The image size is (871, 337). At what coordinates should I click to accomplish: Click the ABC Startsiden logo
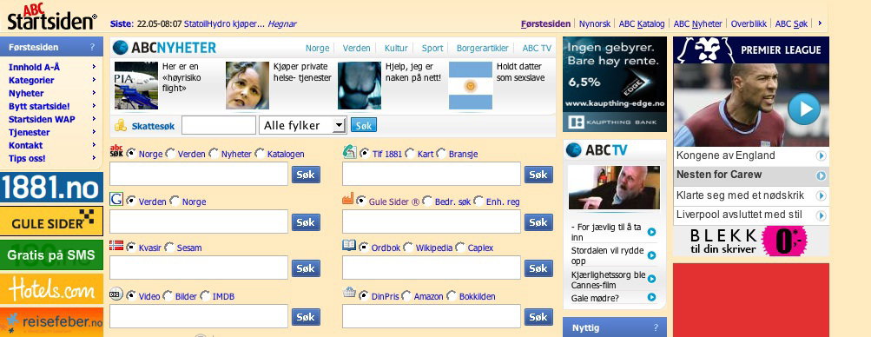tap(51, 17)
